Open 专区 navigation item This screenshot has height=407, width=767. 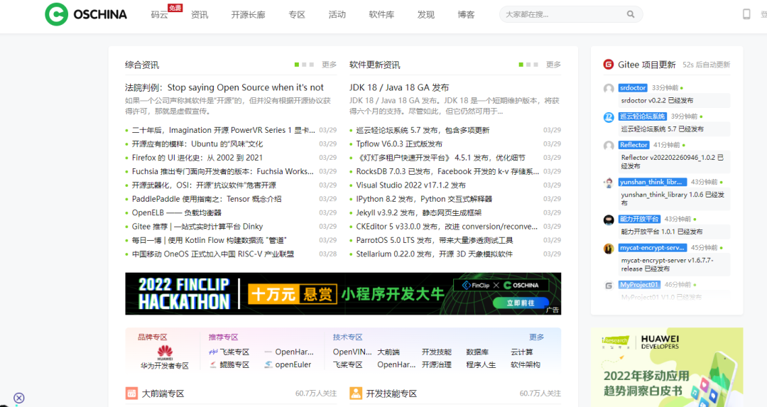(x=297, y=15)
